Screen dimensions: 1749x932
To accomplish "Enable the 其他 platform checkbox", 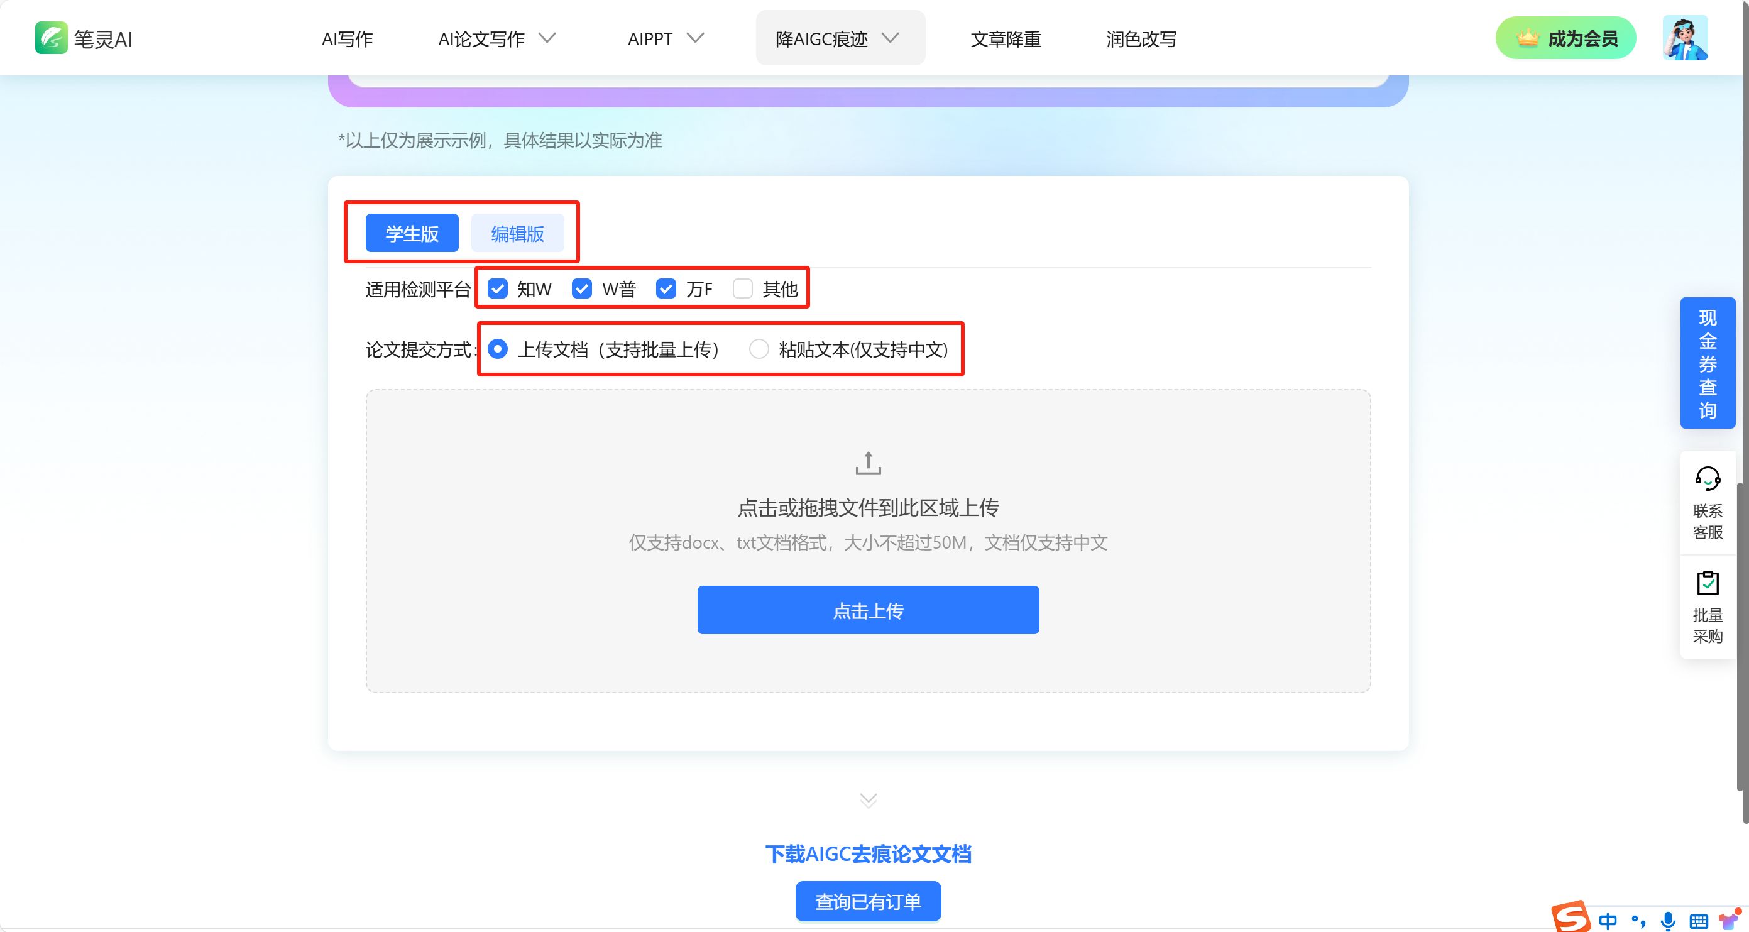I will pos(743,288).
